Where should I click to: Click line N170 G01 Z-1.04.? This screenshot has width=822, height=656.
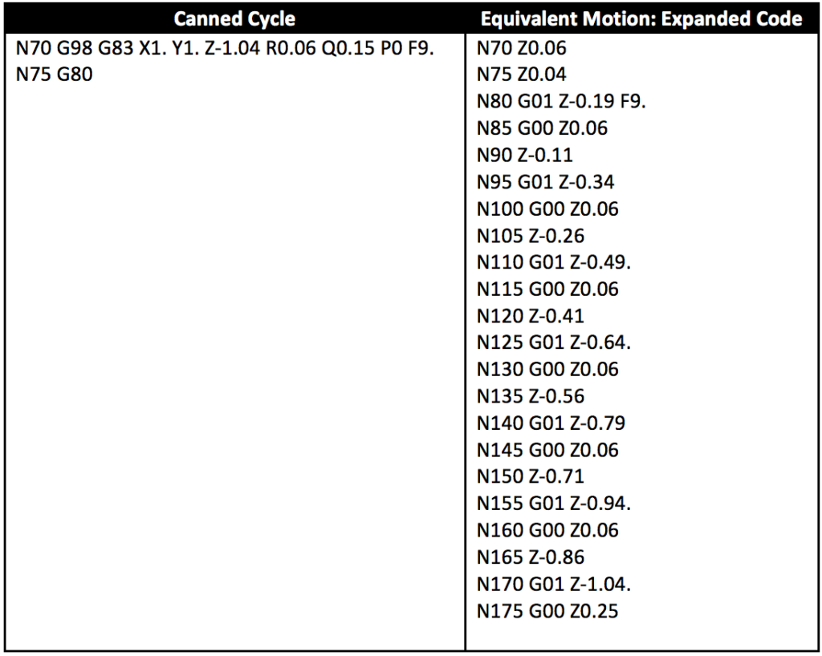point(553,584)
